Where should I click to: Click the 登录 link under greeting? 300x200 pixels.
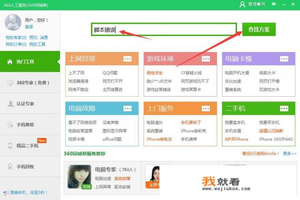(29, 27)
